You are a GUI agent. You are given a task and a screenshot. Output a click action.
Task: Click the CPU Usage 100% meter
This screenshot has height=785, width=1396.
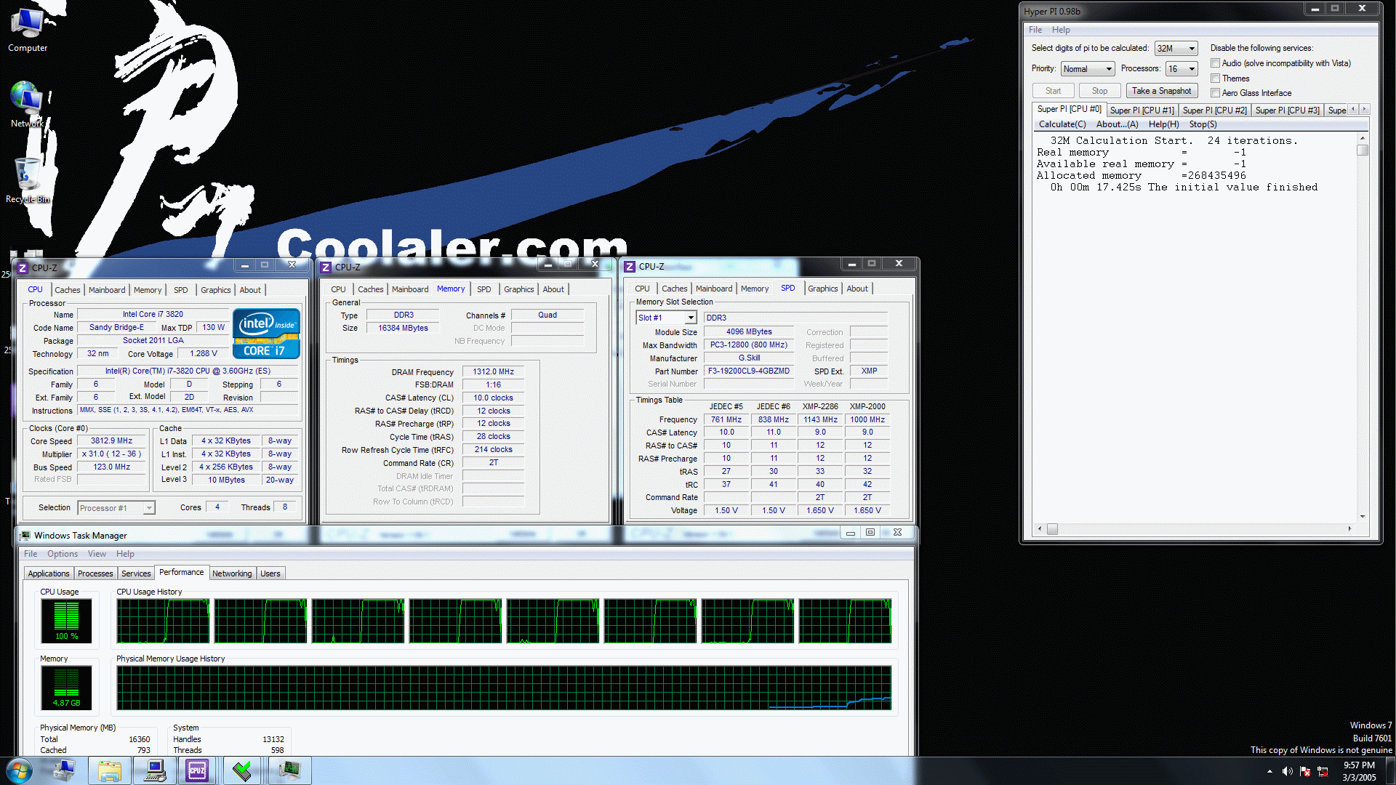[66, 621]
